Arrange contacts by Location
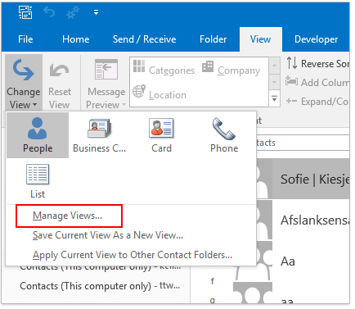Screen dimensions: 355x309 click(x=160, y=93)
